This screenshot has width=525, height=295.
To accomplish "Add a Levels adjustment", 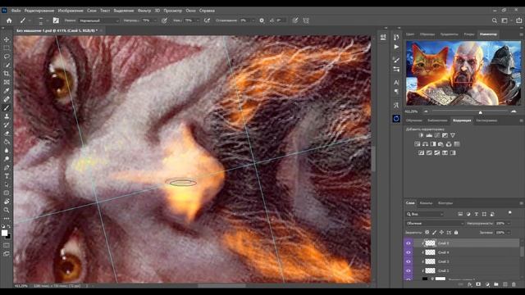I will click(x=429, y=135).
